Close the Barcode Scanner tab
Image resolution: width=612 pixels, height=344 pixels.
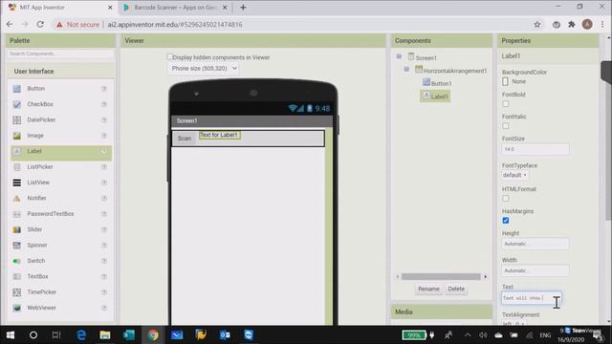click(225, 8)
